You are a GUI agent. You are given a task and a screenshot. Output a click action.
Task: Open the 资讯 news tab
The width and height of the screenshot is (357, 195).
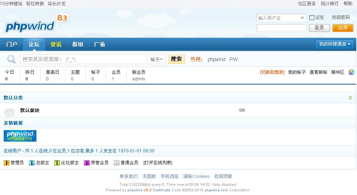[56, 44]
